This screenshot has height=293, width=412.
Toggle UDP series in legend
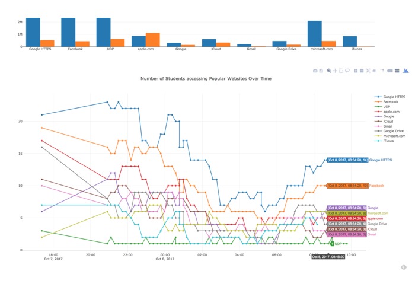coord(382,107)
